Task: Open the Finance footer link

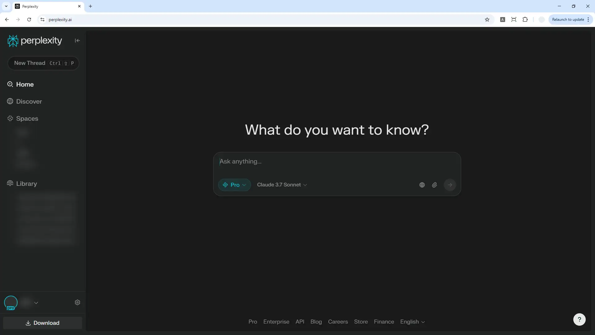Action: [x=384, y=322]
